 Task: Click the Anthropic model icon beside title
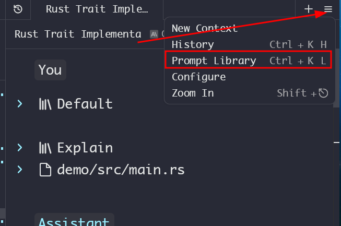154,34
